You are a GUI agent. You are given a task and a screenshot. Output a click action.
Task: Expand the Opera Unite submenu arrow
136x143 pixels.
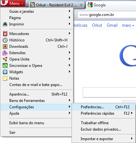(x=70, y=59)
